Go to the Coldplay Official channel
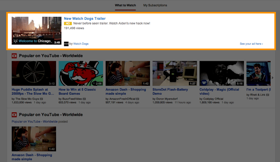The width and height of the screenshot is (280, 162). pyautogui.click(x=213, y=99)
